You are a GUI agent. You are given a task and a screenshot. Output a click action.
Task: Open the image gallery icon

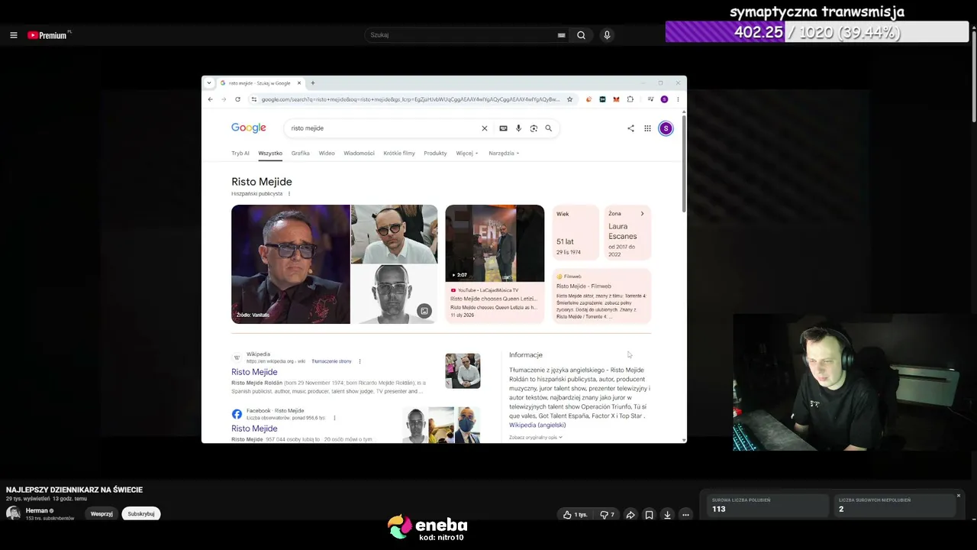[x=424, y=311]
